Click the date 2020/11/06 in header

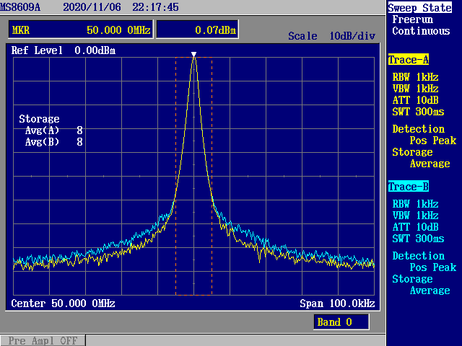click(92, 6)
